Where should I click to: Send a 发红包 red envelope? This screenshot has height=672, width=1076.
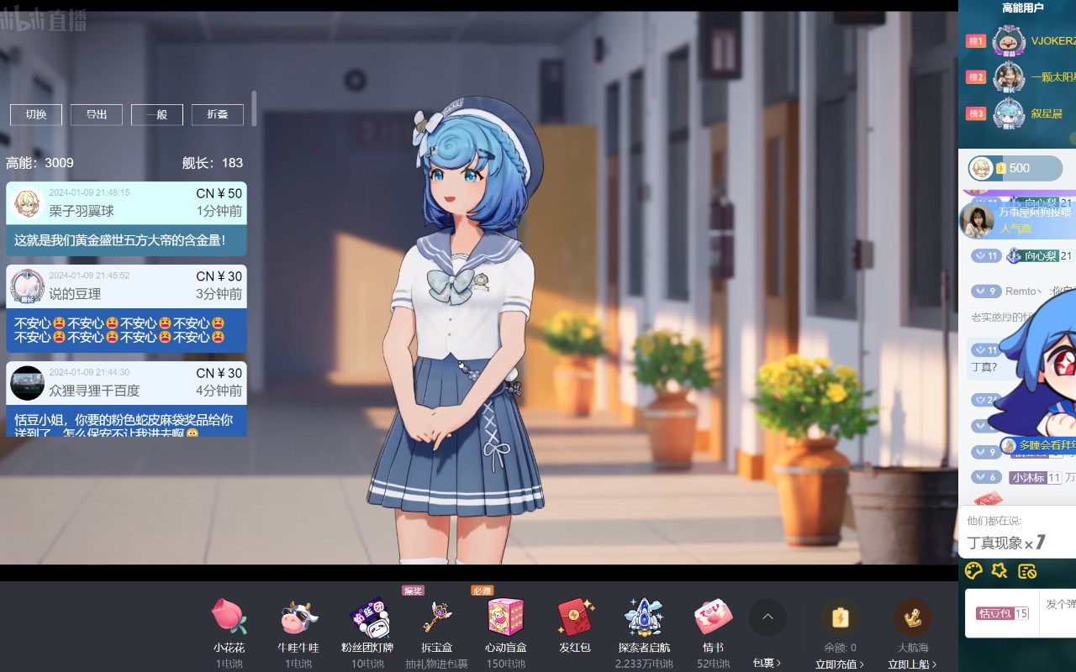click(575, 617)
